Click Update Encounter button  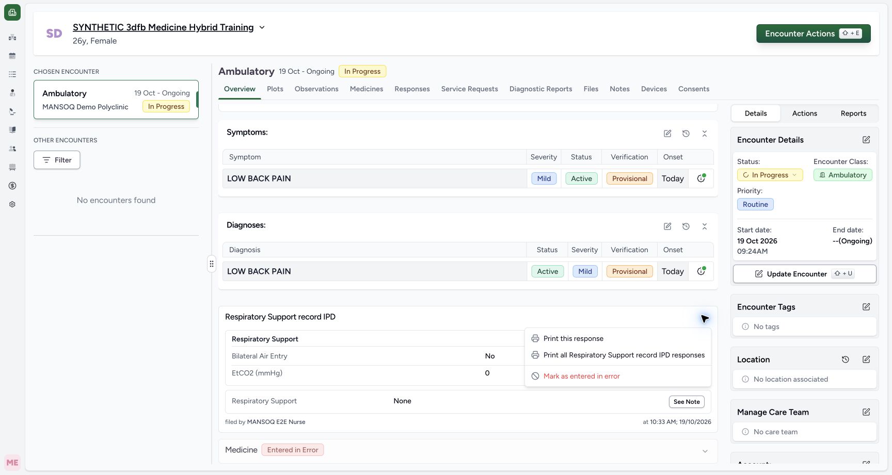[x=804, y=274]
